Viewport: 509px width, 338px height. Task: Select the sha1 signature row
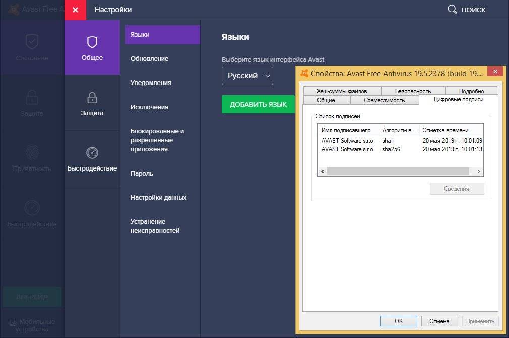pyautogui.click(x=400, y=141)
